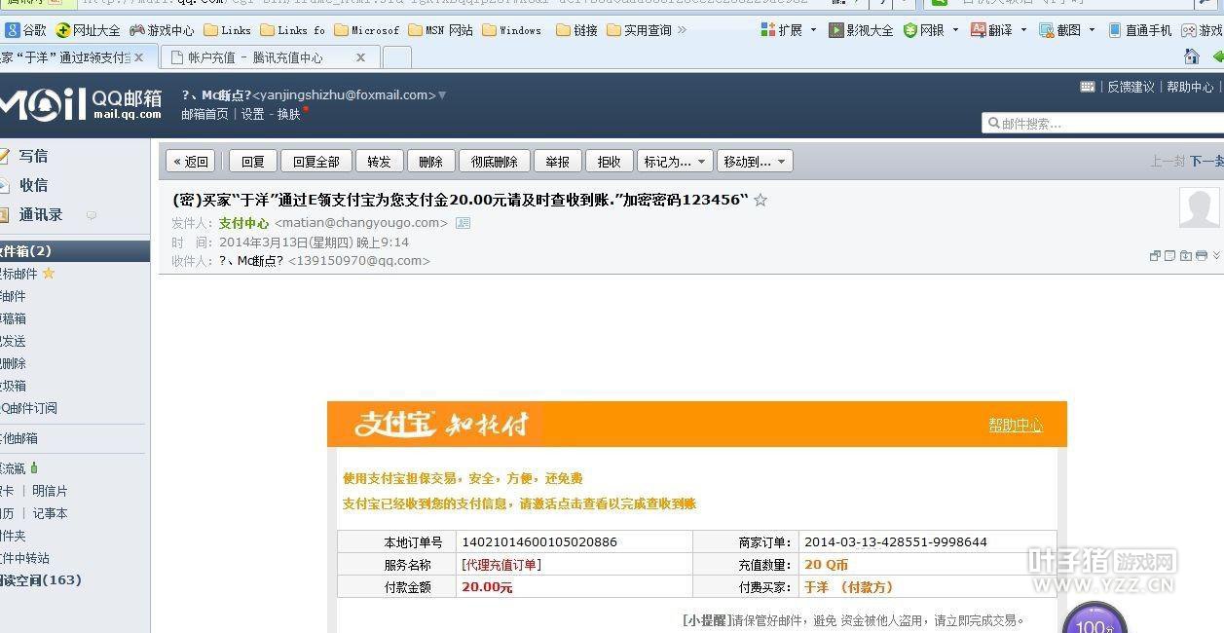Open the 移动到... dropdown
This screenshot has height=633, width=1224.
pos(755,162)
